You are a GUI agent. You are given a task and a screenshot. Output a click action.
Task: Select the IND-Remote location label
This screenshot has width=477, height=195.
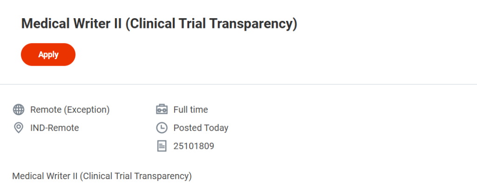(x=55, y=128)
